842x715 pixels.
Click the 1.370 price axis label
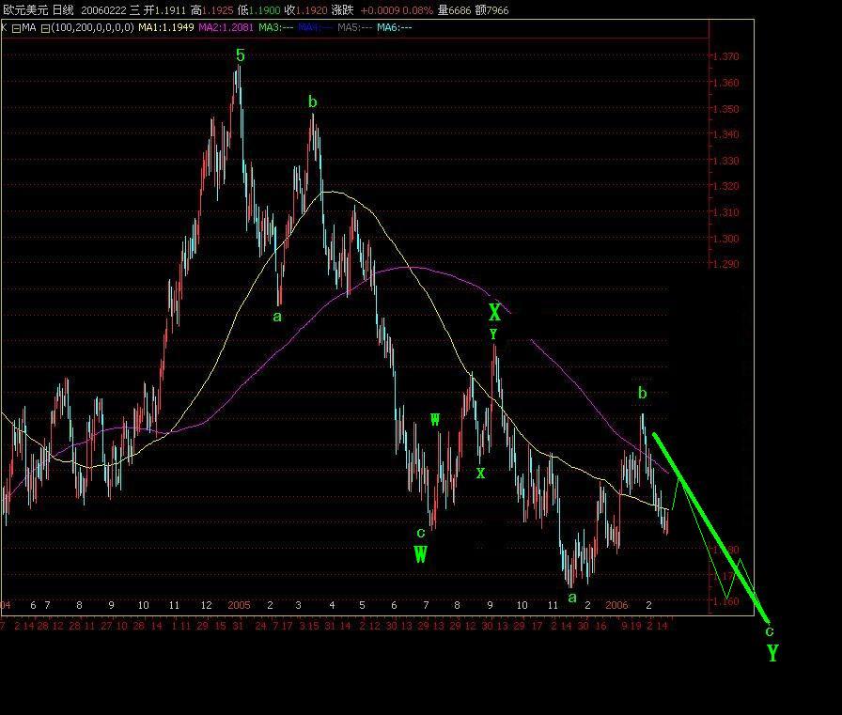pos(725,56)
